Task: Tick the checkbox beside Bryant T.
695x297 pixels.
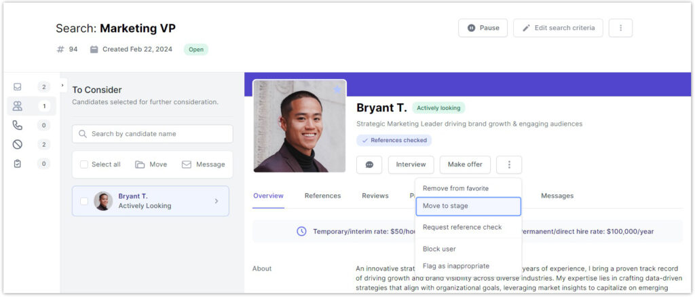Action: pos(84,201)
